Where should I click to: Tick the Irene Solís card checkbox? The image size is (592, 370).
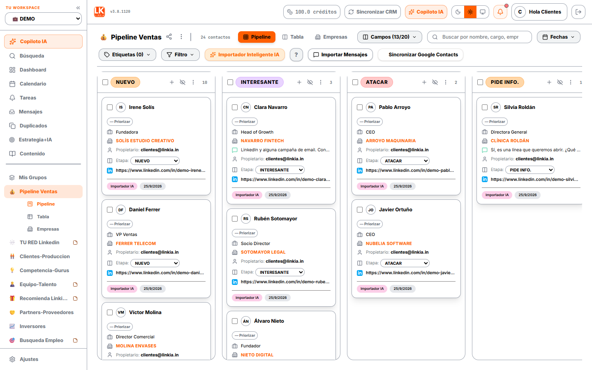(x=110, y=107)
